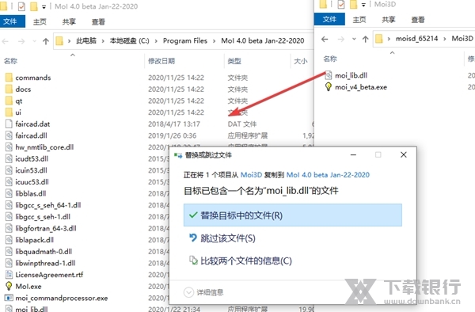The height and width of the screenshot is (312, 475).
Task: Click the moi_v4_beta.exe lightbulb icon in Moi3D window
Action: tap(328, 87)
